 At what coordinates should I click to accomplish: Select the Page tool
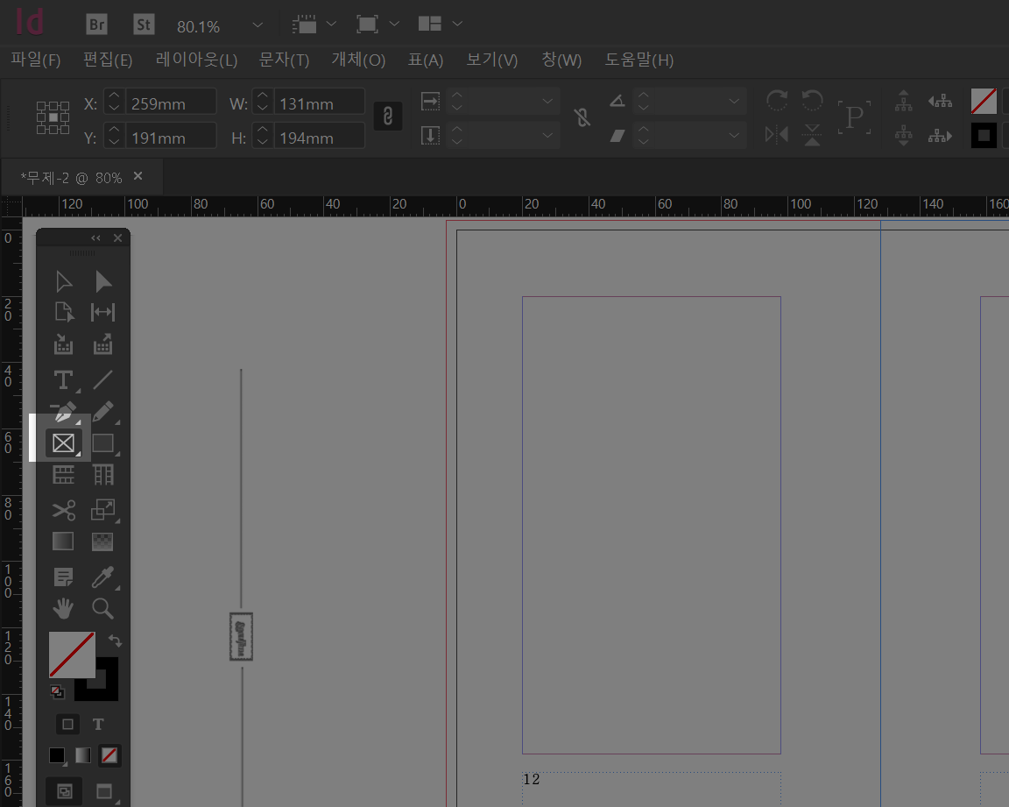tap(63, 312)
